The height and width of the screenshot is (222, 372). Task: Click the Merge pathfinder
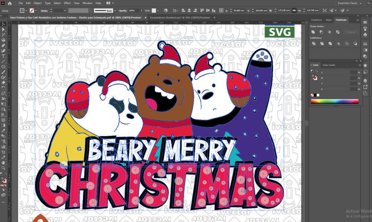click(x=330, y=44)
